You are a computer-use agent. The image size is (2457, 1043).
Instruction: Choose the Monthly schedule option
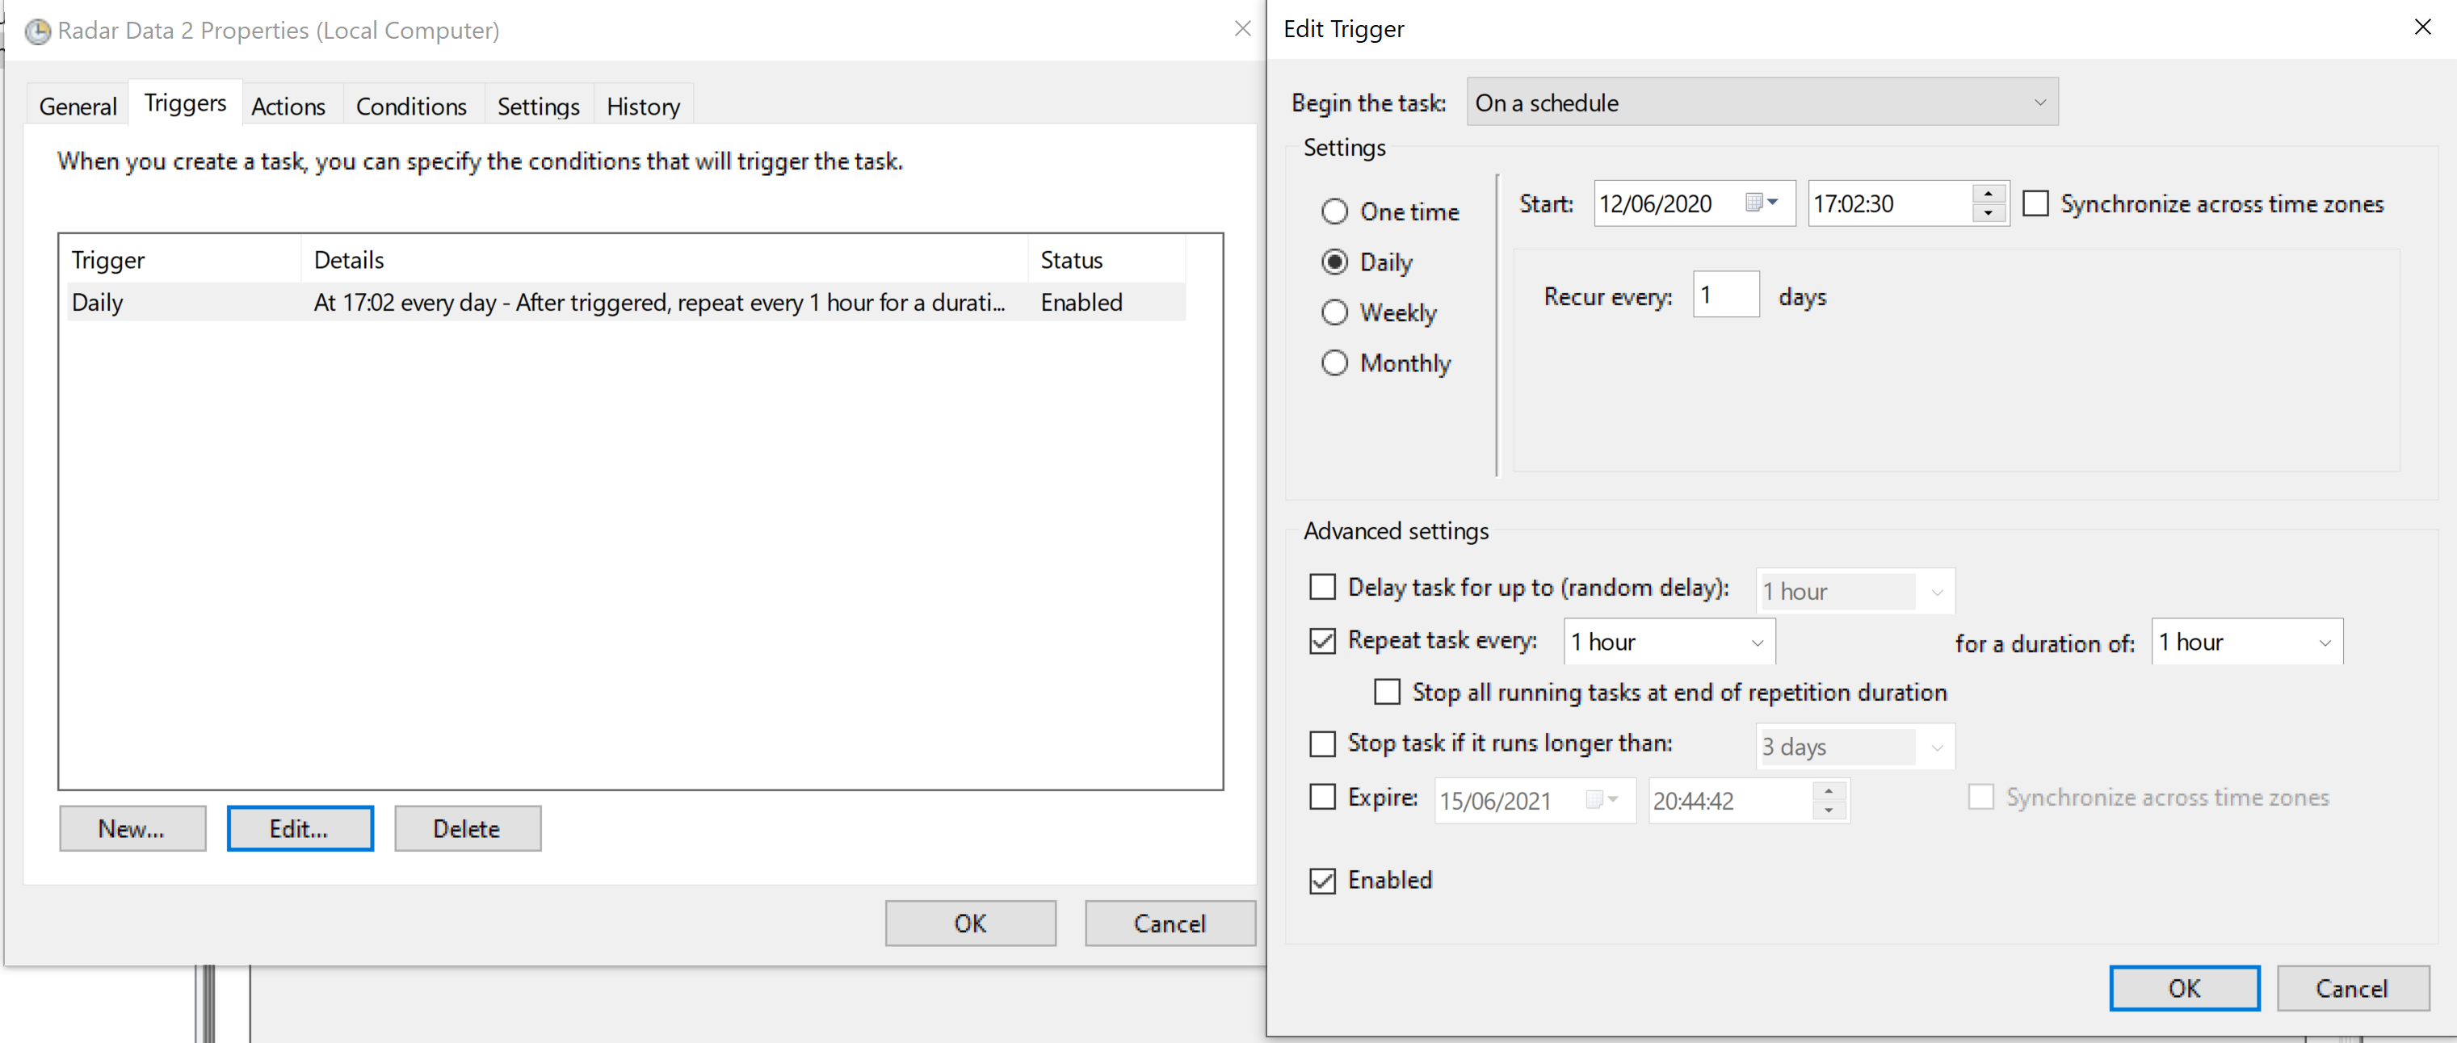1334,363
